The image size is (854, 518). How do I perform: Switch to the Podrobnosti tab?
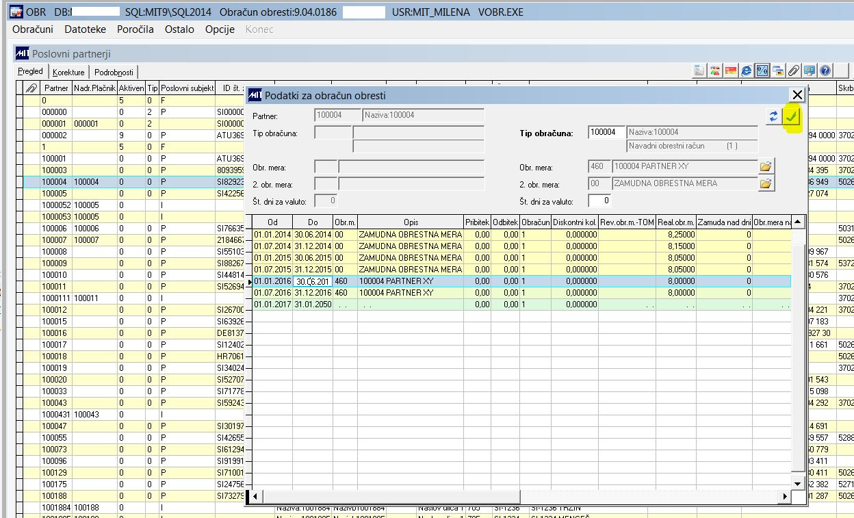click(x=114, y=72)
